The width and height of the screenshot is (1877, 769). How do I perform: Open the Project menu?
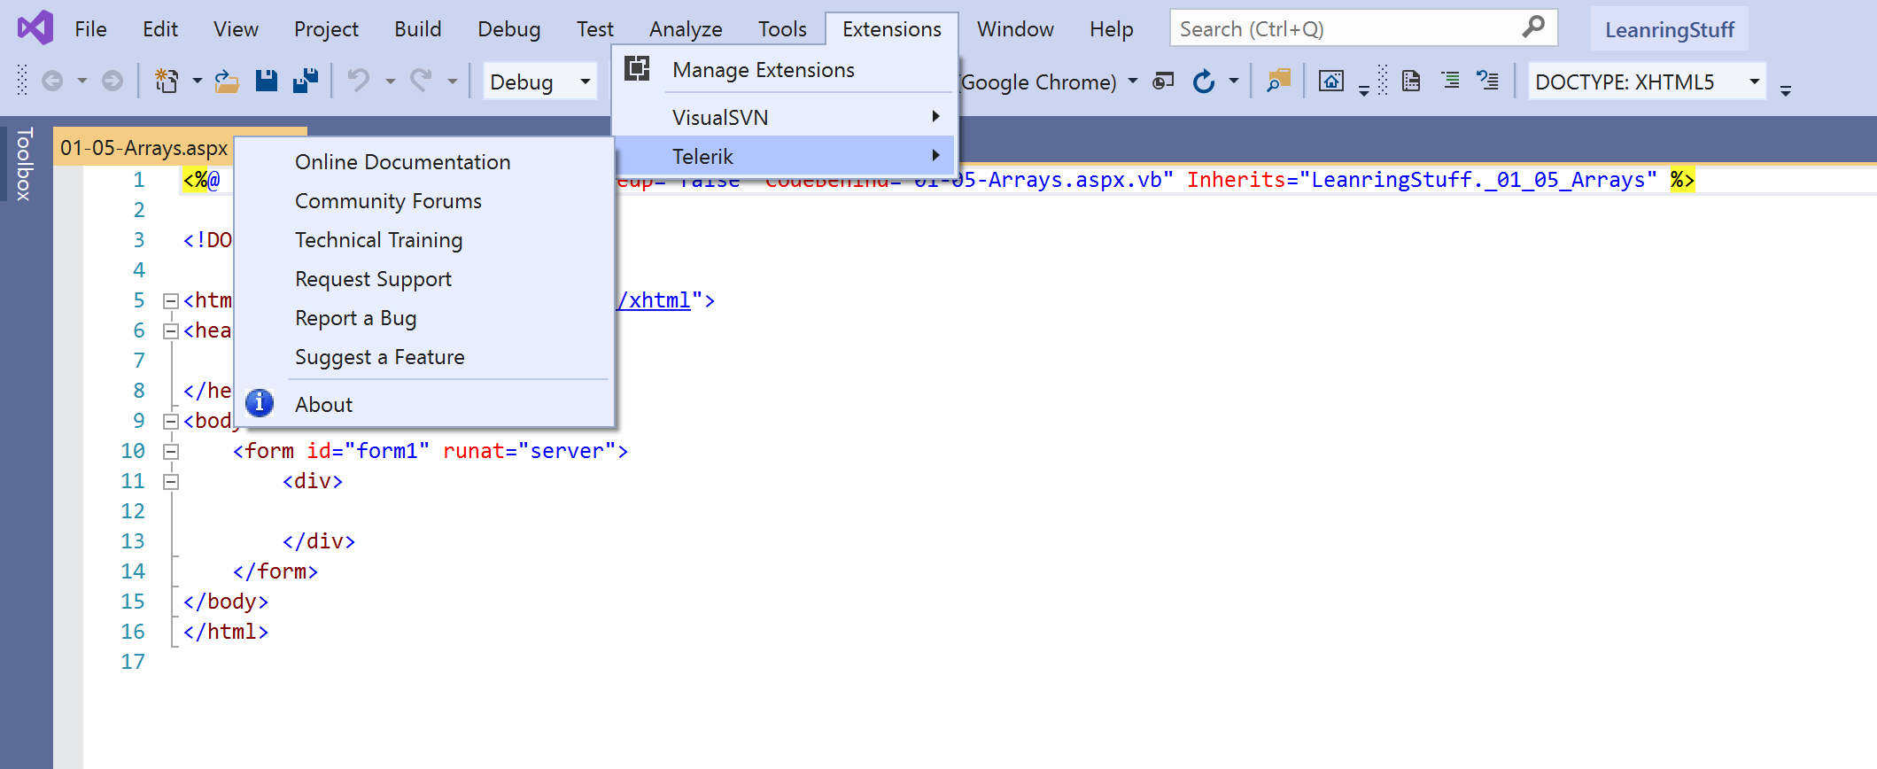pyautogui.click(x=326, y=29)
